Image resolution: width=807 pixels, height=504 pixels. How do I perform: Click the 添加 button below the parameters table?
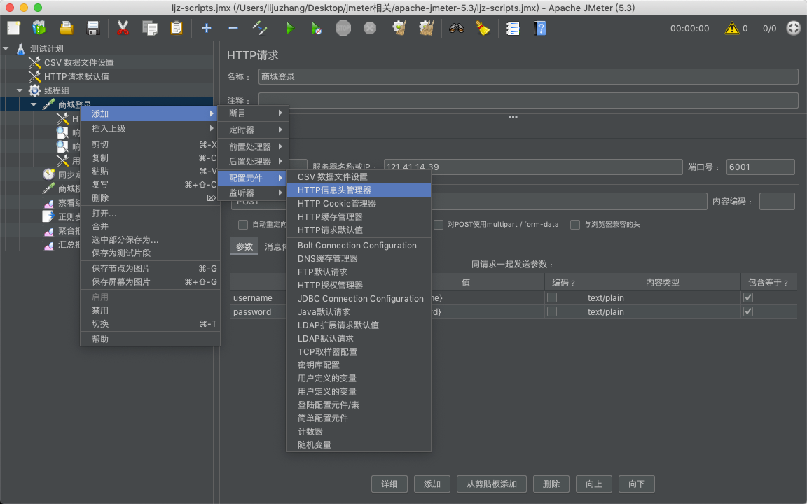432,484
